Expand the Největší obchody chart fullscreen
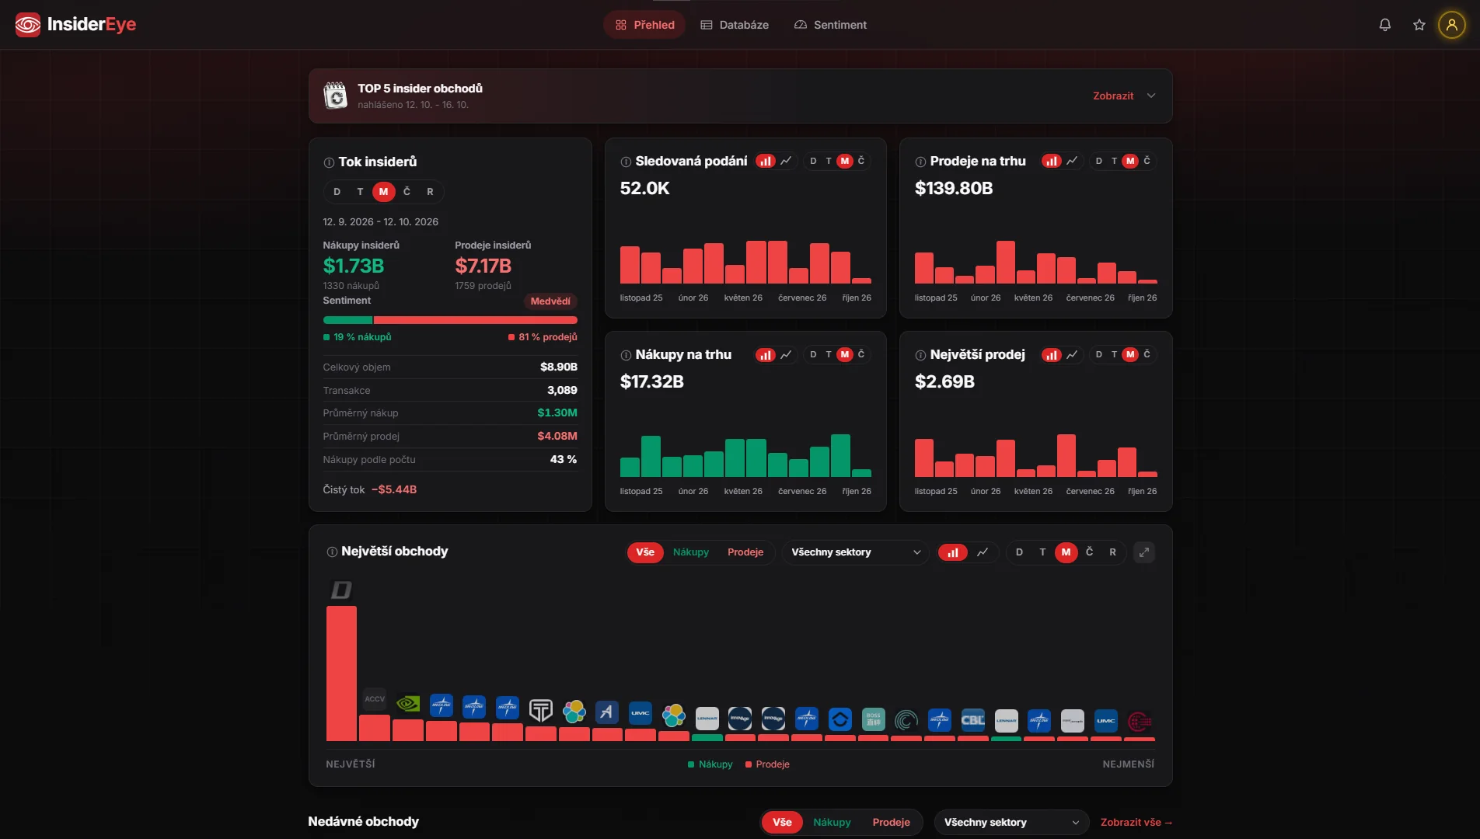This screenshot has width=1480, height=839. click(x=1144, y=552)
